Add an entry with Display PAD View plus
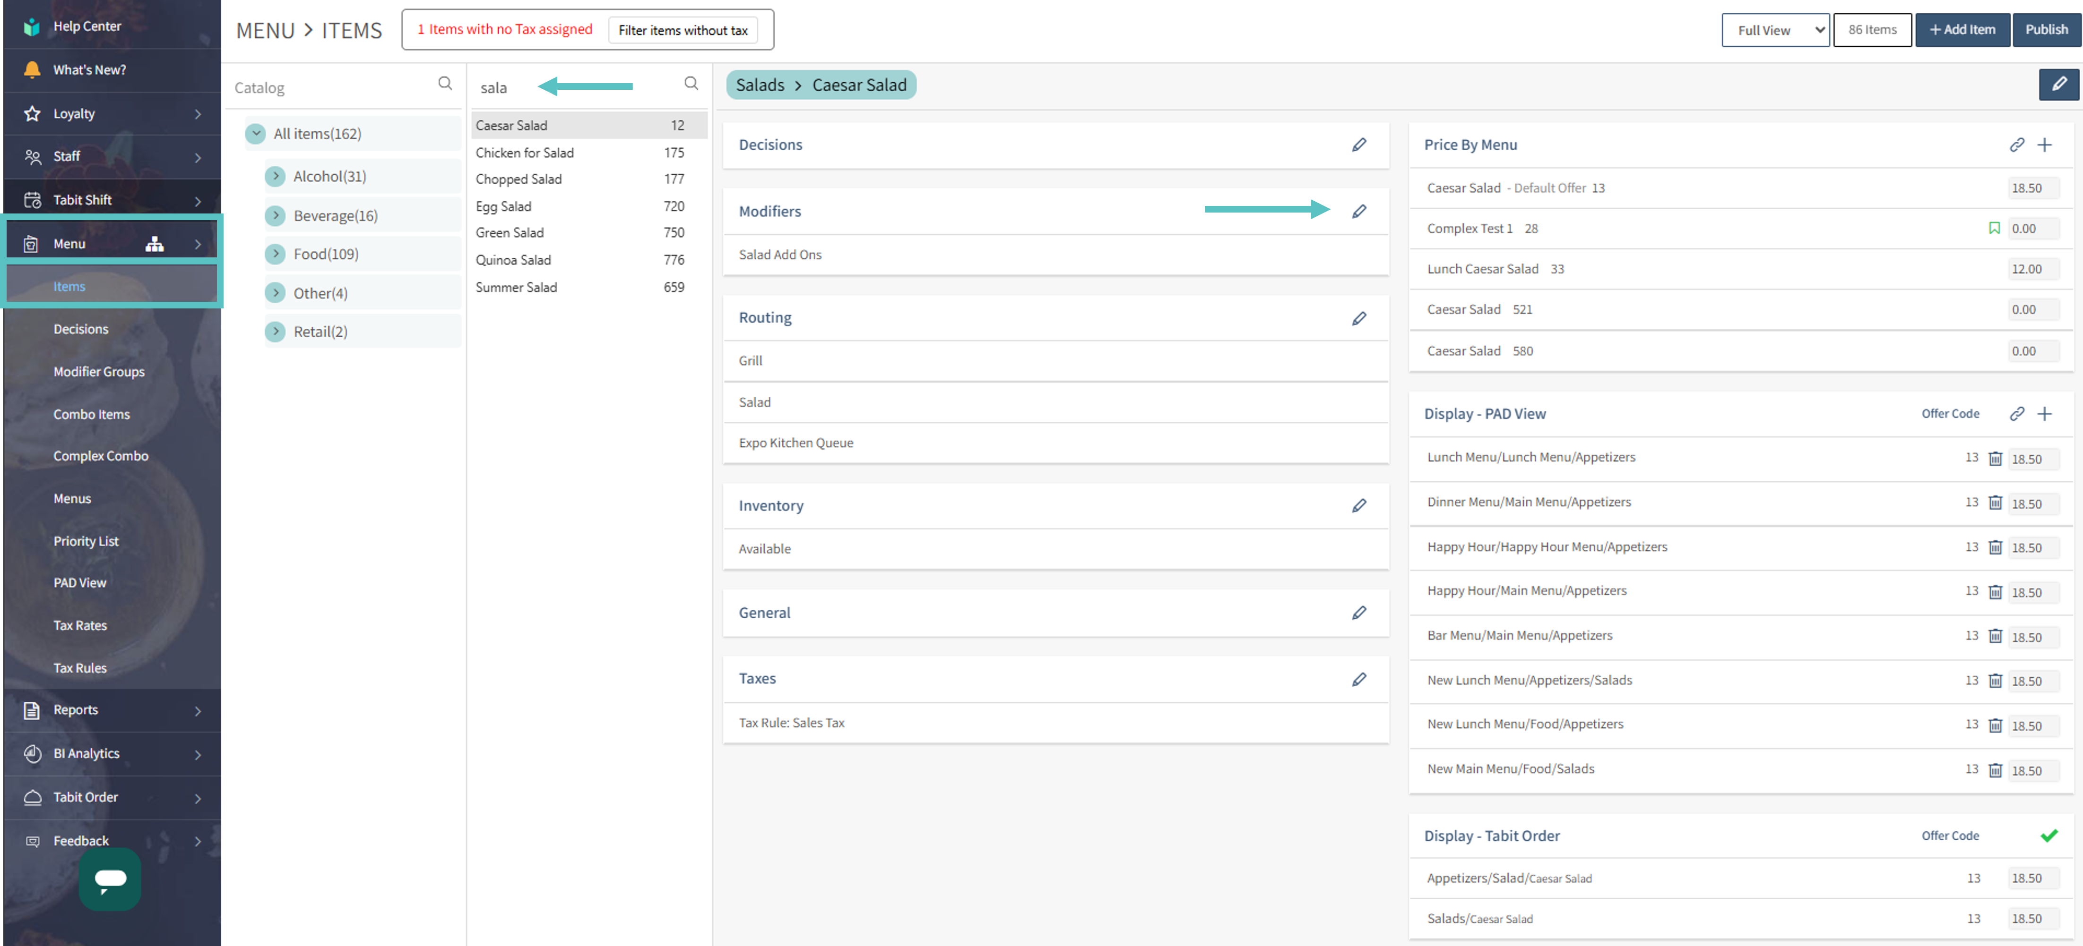Image resolution: width=2083 pixels, height=946 pixels. click(2044, 414)
